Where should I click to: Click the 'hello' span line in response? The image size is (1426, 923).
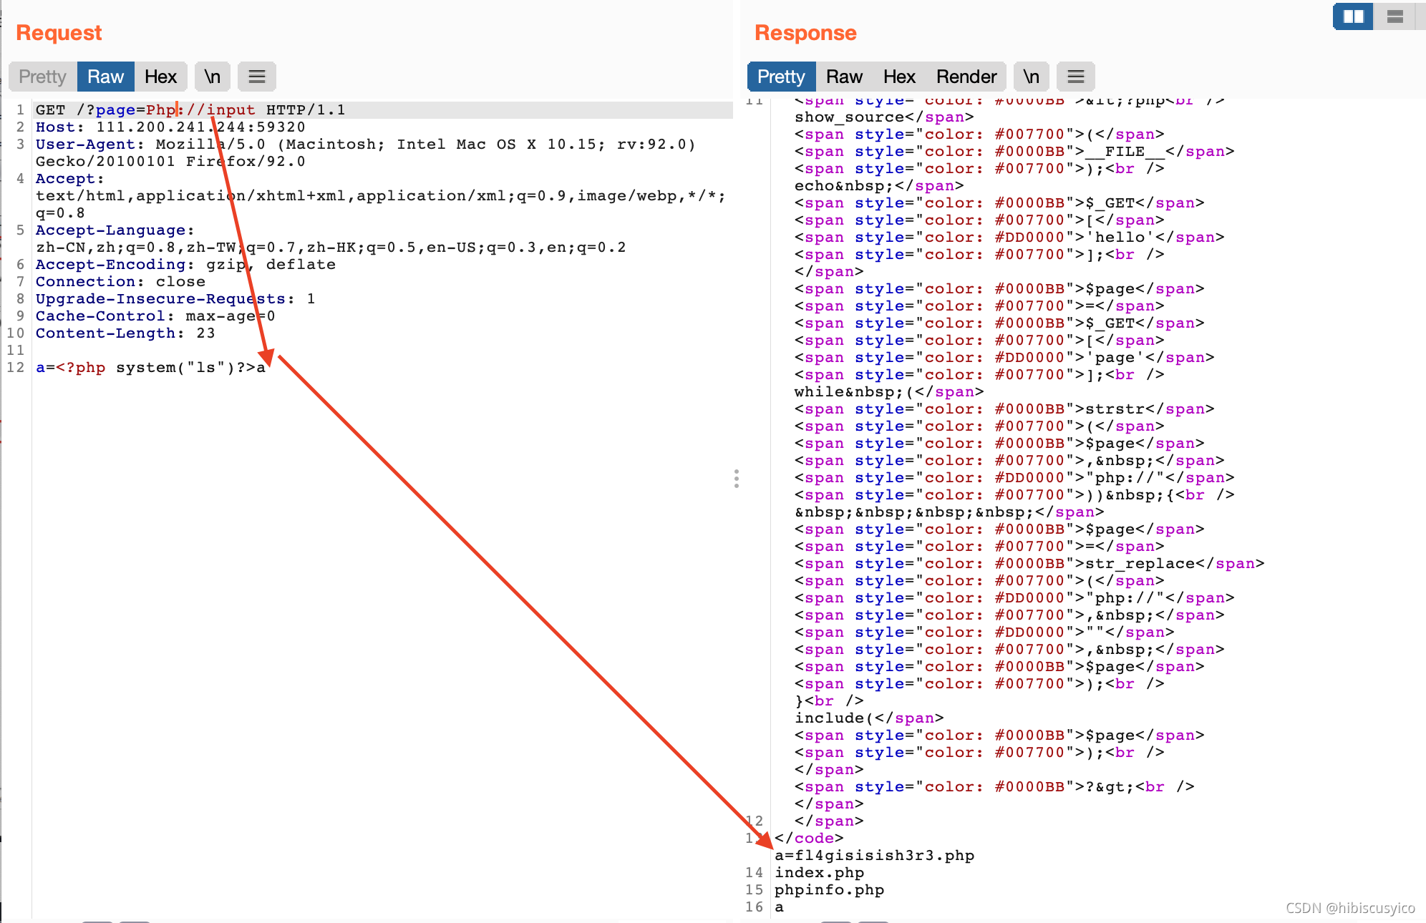coord(1009,237)
